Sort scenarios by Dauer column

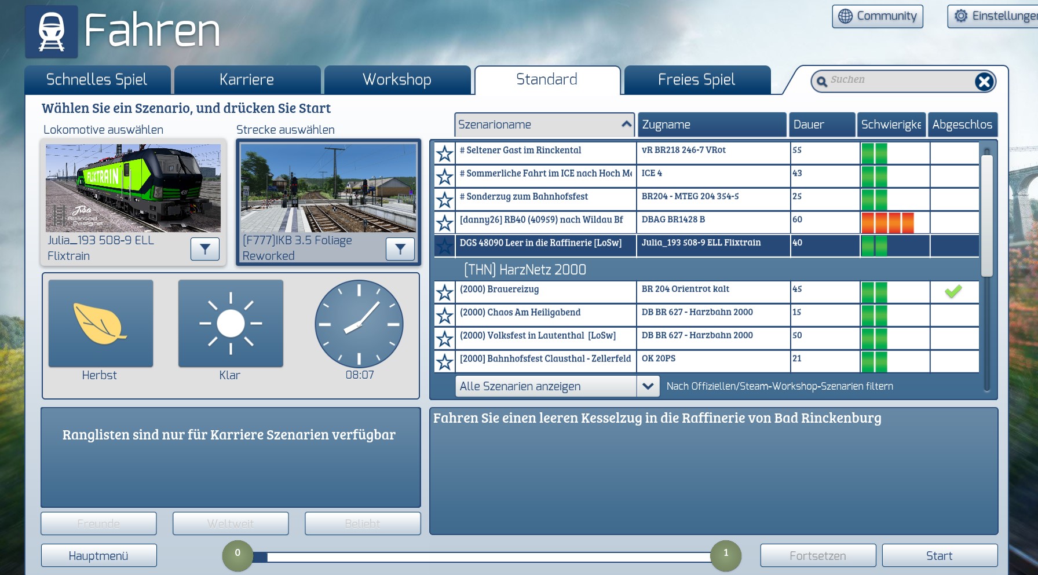(x=821, y=124)
